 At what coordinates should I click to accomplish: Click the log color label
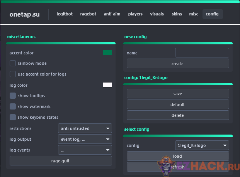pyautogui.click(x=19, y=85)
